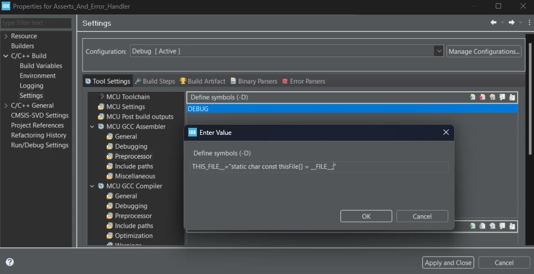
Task: Open the three-dot view menu in Settings header
Action: (529, 23)
